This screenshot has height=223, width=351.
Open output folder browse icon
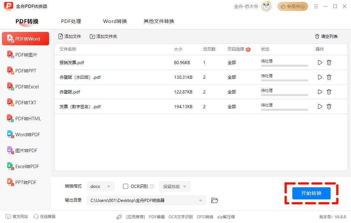pos(215,200)
